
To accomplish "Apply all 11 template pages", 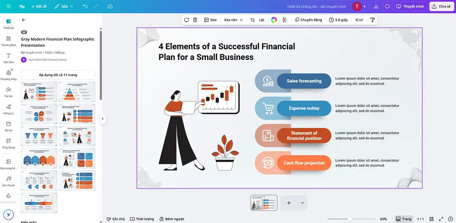I will pyautogui.click(x=58, y=75).
